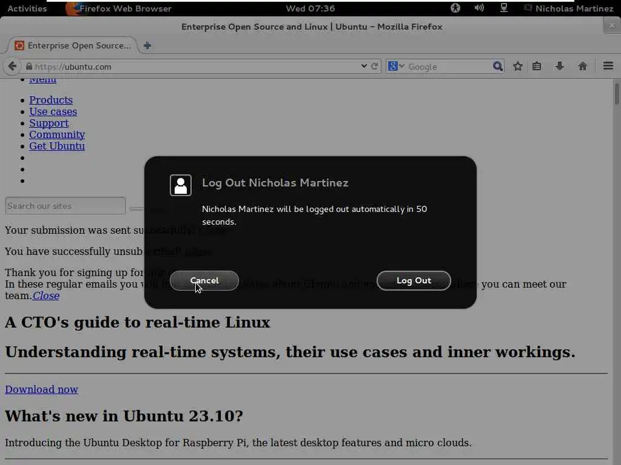The width and height of the screenshot is (621, 465).
Task: Open the search engine selector dropdown
Action: [395, 66]
